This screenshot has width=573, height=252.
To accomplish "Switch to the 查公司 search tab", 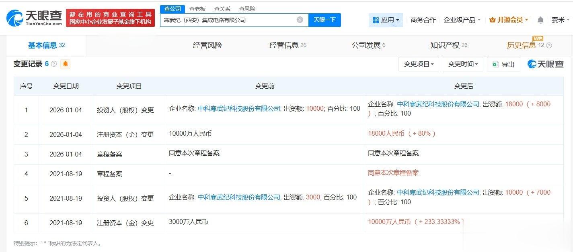I will pos(173,9).
